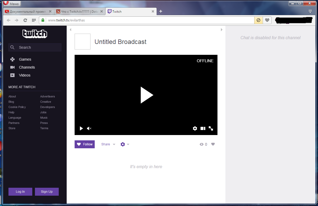Viewport: 318px width, 206px height.
Task: Open the Sign Up button
Action: (x=47, y=192)
